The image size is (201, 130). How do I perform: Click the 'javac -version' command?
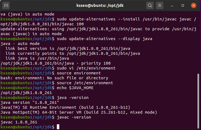point(74,117)
